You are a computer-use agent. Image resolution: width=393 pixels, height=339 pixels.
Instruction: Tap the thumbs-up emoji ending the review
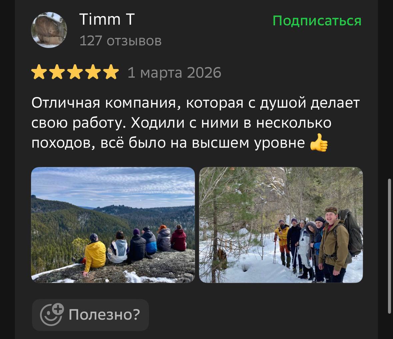[319, 143]
